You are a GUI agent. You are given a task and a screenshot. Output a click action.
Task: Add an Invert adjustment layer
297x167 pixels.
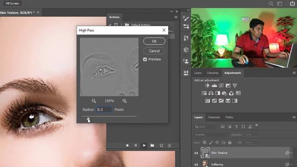tap(207, 101)
